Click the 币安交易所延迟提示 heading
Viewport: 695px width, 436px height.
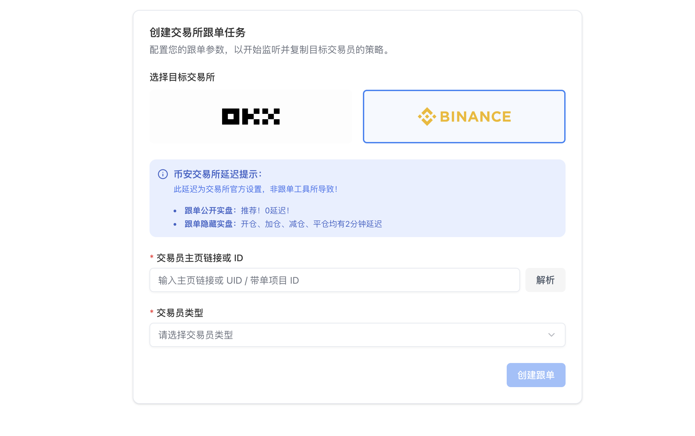(218, 174)
